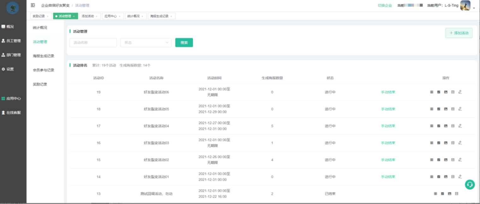Open the image poster icon for activity 18
Image resolution: width=480 pixels, height=204 pixels.
coord(446,109)
